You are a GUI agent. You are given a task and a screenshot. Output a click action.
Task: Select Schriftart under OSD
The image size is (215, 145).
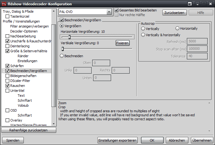click(x=25, y=115)
